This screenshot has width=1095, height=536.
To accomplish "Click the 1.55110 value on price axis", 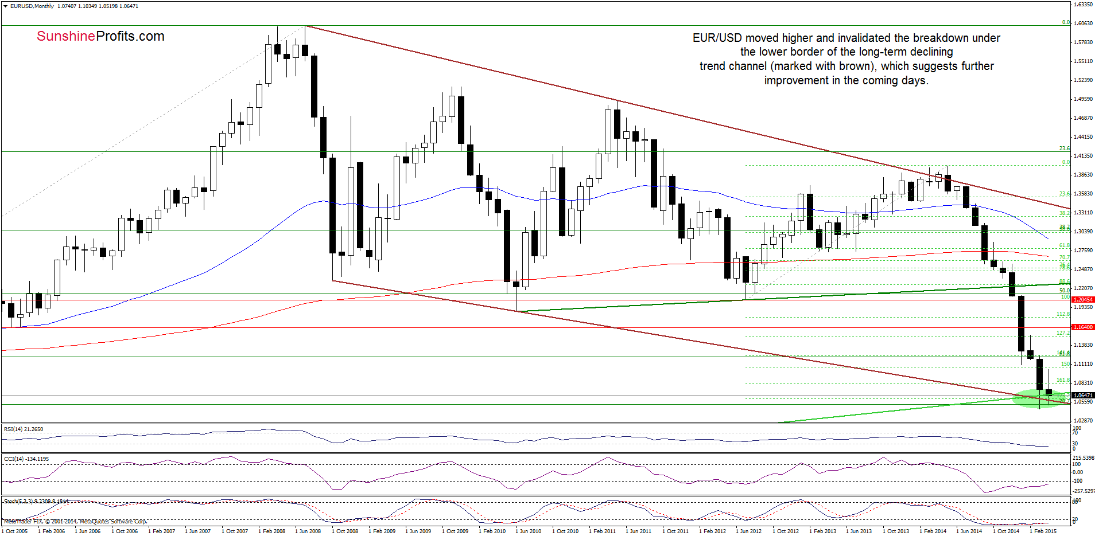I will [x=1083, y=61].
